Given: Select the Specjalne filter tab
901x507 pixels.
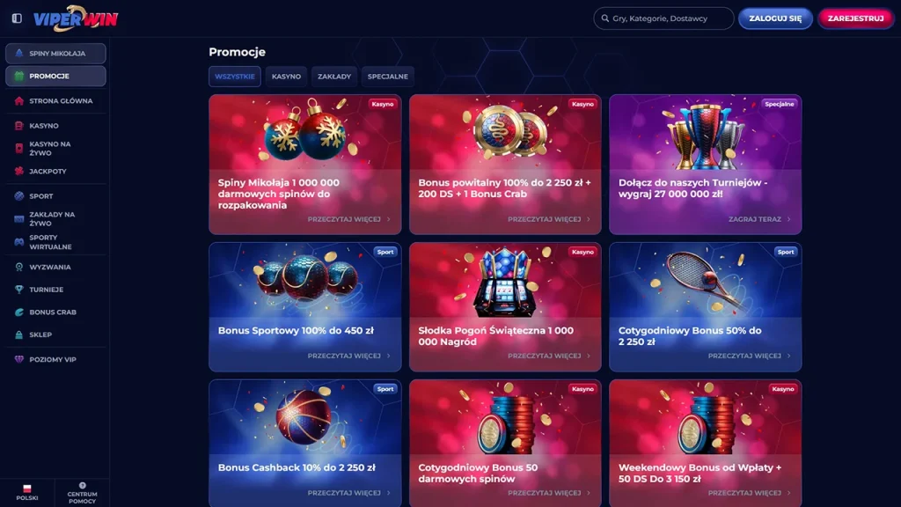Looking at the screenshot, I should (388, 77).
